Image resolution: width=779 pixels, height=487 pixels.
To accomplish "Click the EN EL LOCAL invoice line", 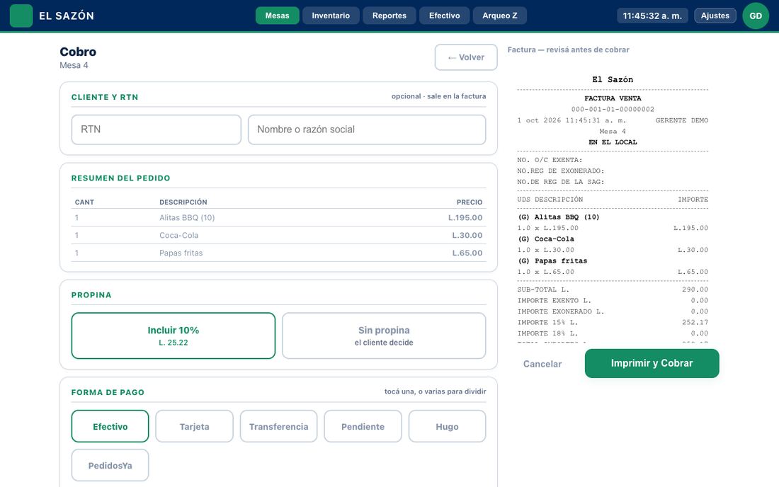I will click(613, 142).
